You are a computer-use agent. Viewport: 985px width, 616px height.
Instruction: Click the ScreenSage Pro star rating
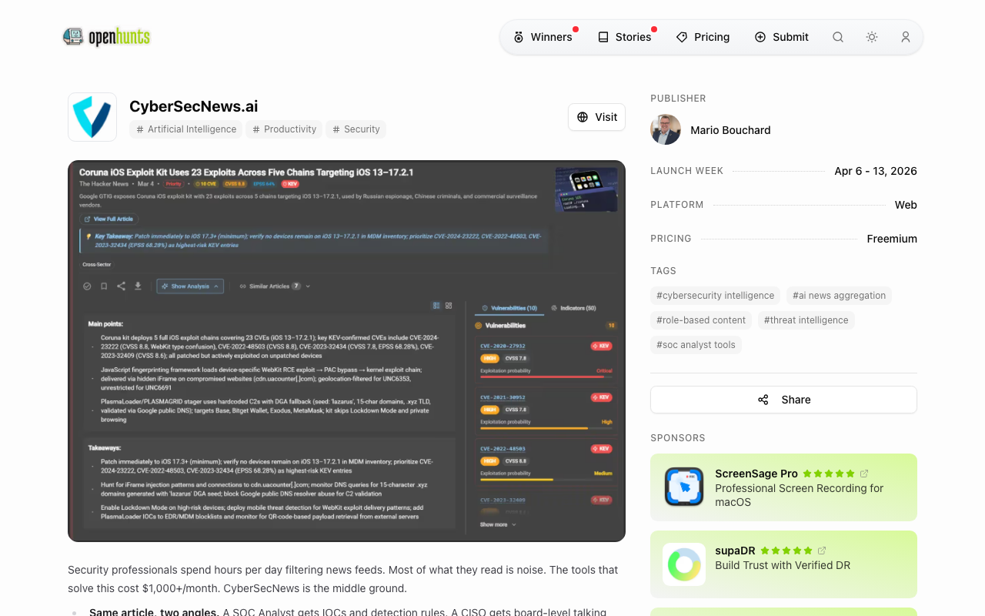point(829,474)
